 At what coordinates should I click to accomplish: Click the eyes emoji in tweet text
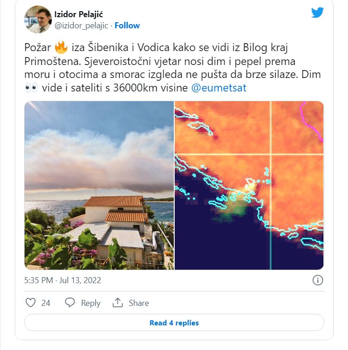click(32, 88)
